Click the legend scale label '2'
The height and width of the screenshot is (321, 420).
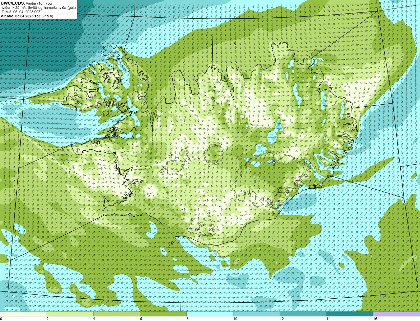pos(48,319)
